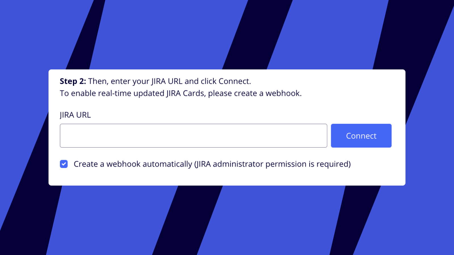Click the JIRA URL input field
Image resolution: width=454 pixels, height=255 pixels.
point(193,136)
